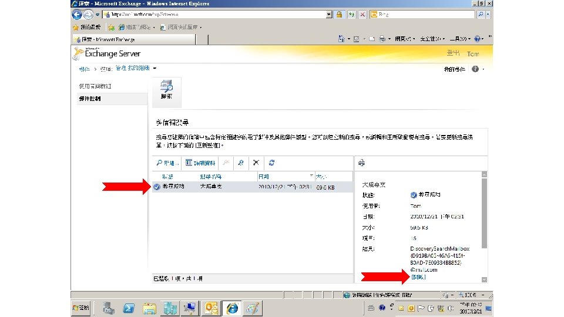Screen dimensions: 564x317
Task: Add to favorites bar star-arrow icon
Action: click(112, 27)
